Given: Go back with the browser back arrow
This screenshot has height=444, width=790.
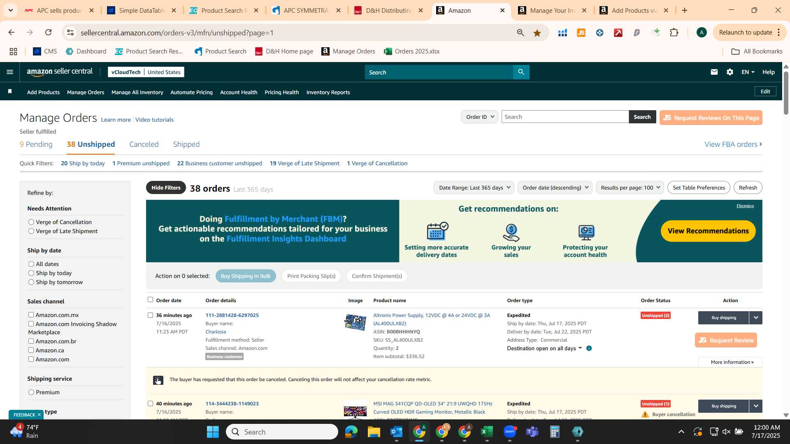Looking at the screenshot, I should pyautogui.click(x=12, y=32).
